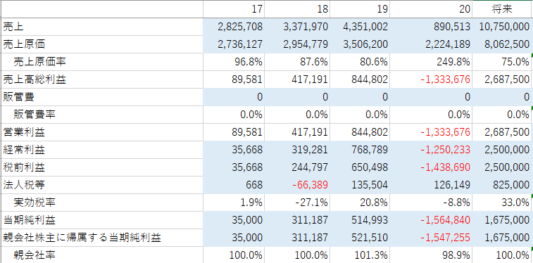Image resolution: width=533 pixels, height=263 pixels.
Task: Click the effective tax rate "-8.8%"
Action: (x=430, y=203)
